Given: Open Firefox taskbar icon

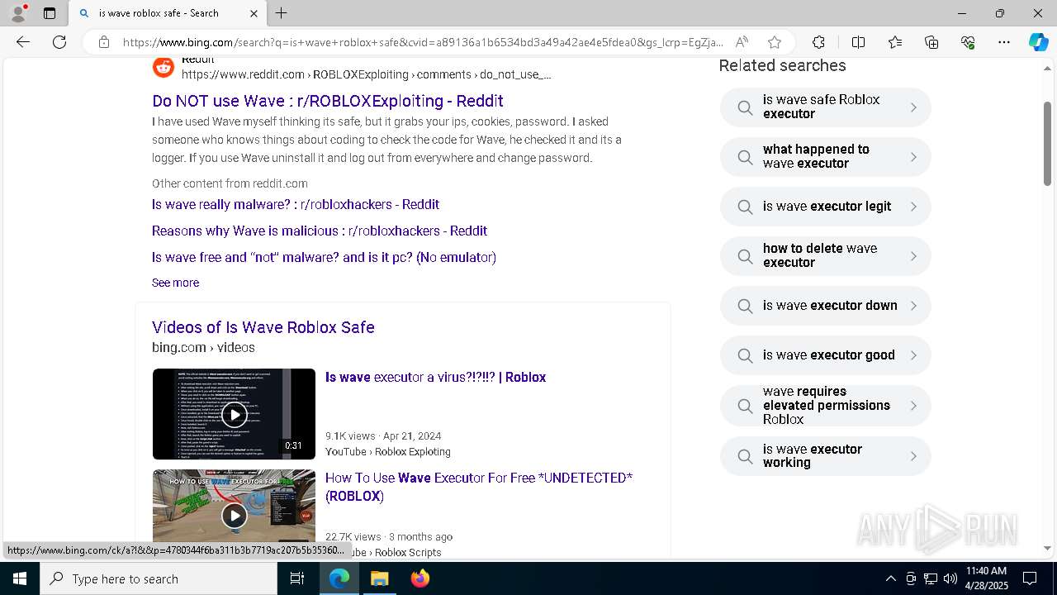Looking at the screenshot, I should [419, 578].
